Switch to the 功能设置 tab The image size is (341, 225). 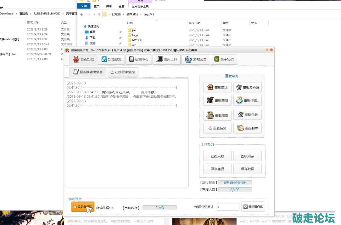111,60
